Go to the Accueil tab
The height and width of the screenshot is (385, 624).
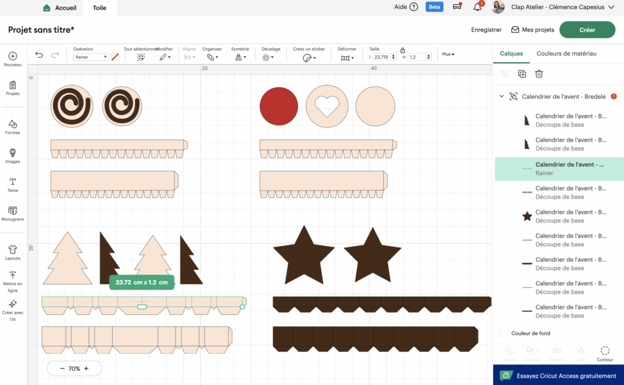tap(60, 8)
